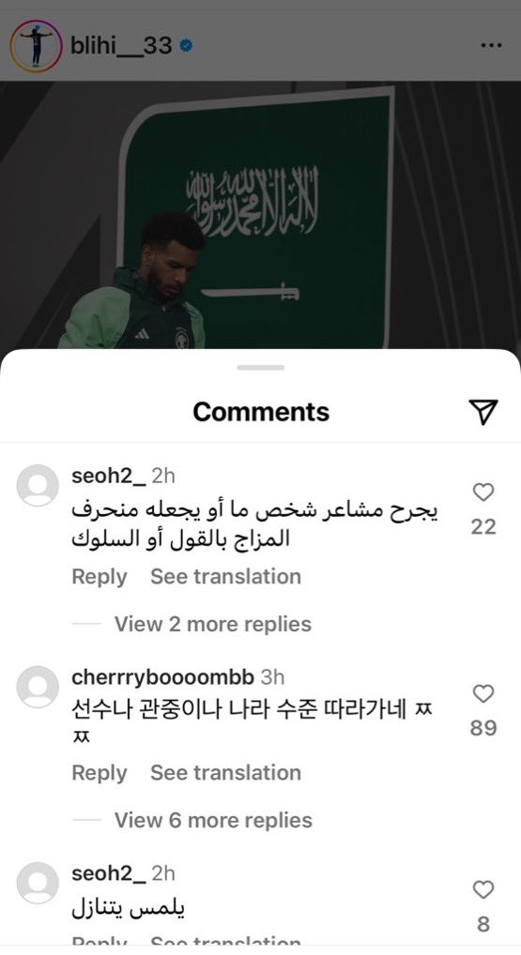Tap the share paper-plane icon
This screenshot has height=955, width=521.
tap(483, 413)
